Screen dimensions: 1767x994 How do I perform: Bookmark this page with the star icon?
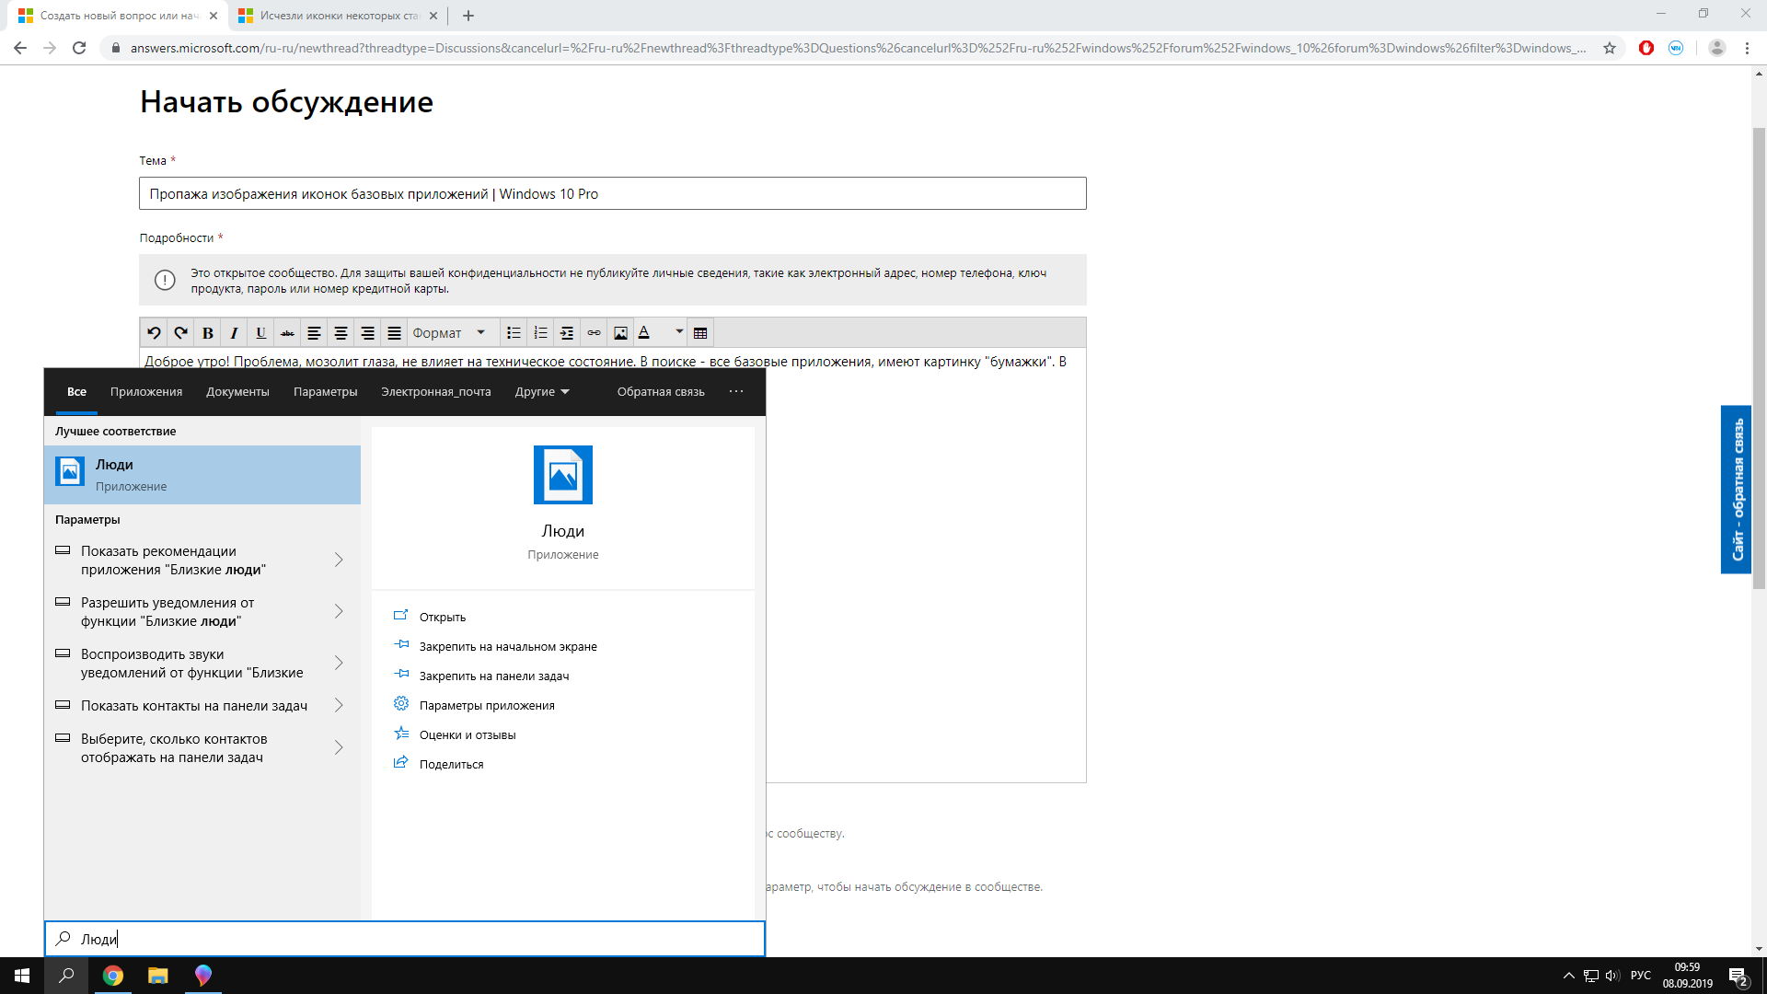click(1610, 48)
